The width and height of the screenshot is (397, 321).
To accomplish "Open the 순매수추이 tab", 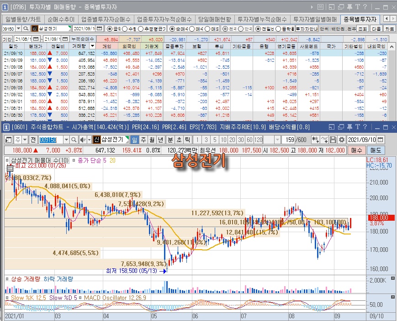I will [x=61, y=19].
